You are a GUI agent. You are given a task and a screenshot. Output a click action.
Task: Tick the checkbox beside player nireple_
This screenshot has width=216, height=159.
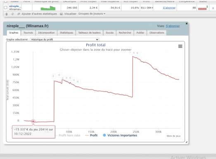tap(5, 7)
